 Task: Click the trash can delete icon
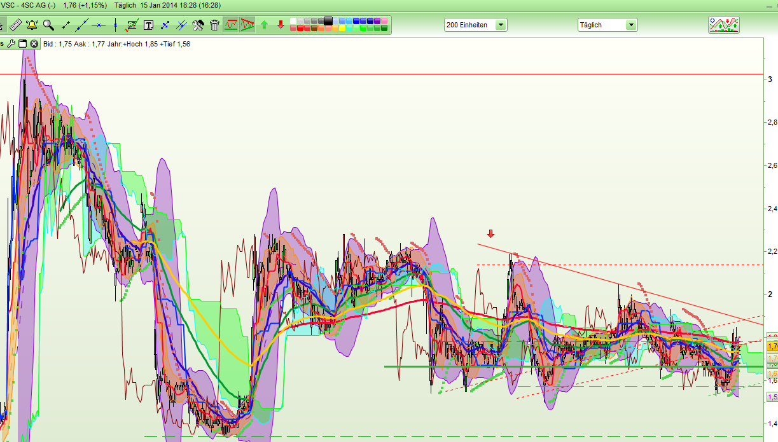(x=214, y=25)
